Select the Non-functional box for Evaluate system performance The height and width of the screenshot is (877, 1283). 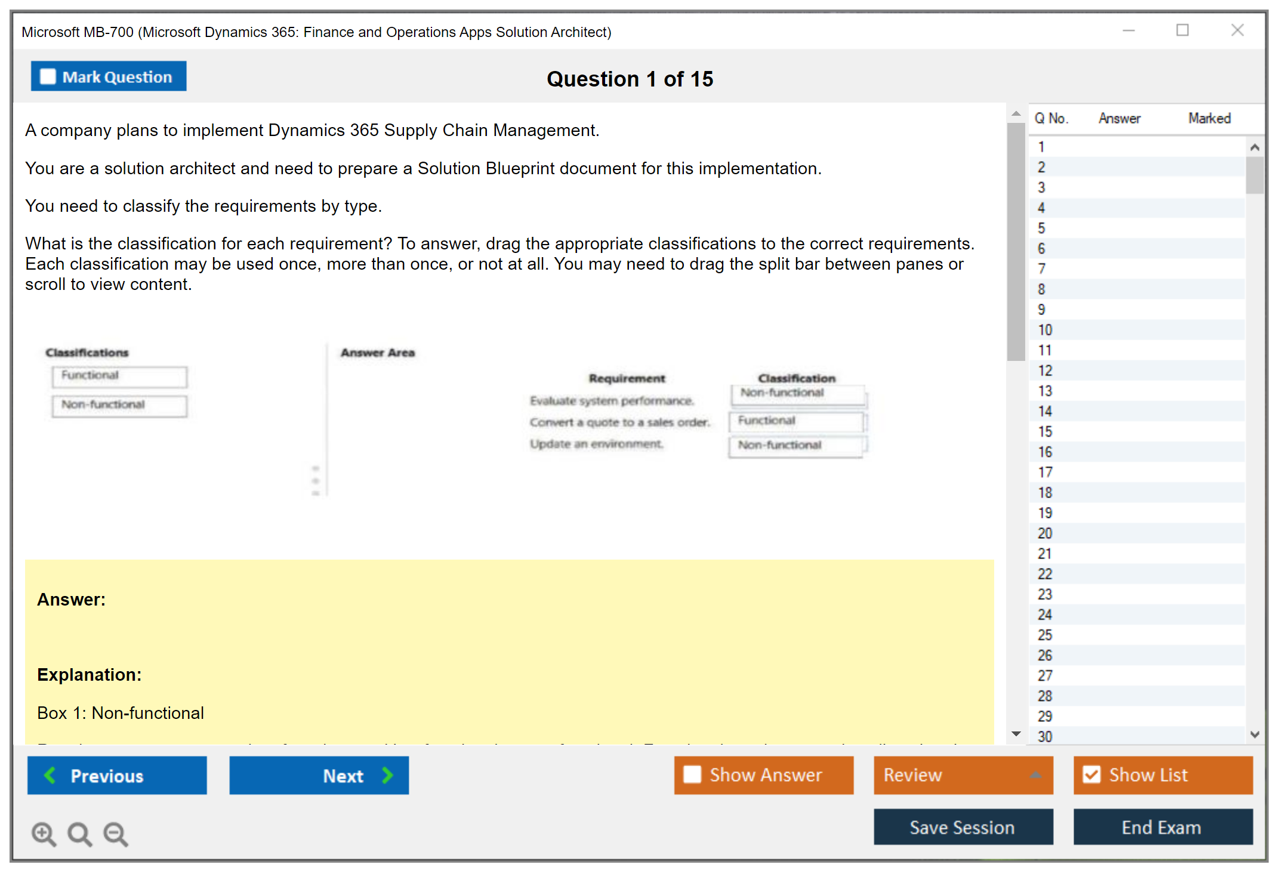coord(797,394)
